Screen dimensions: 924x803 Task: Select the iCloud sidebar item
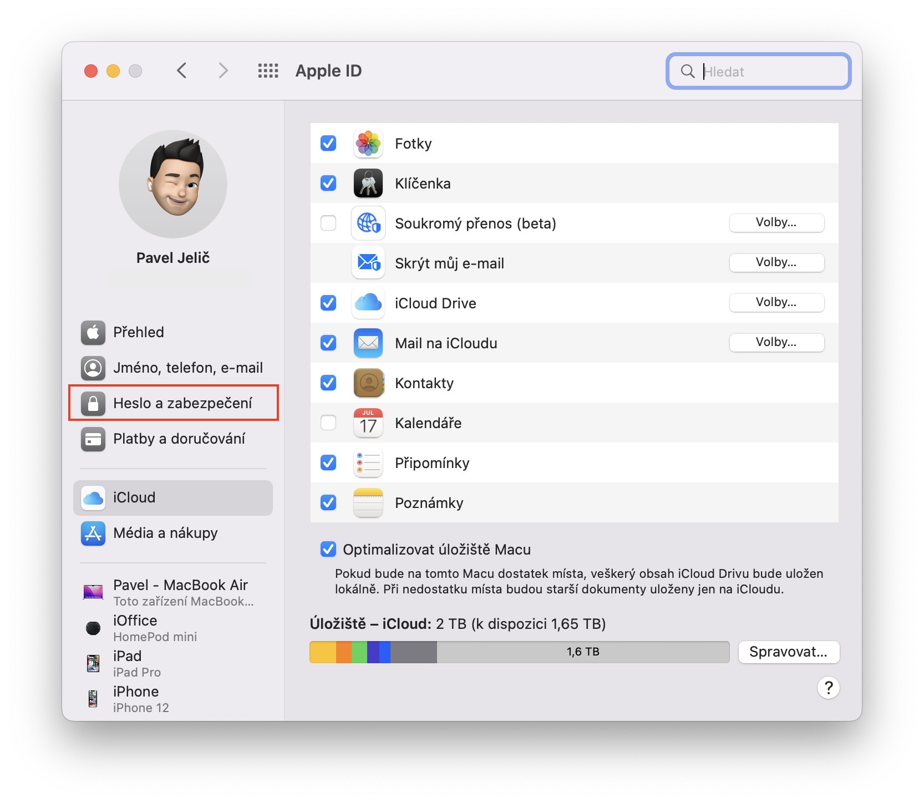(x=173, y=498)
